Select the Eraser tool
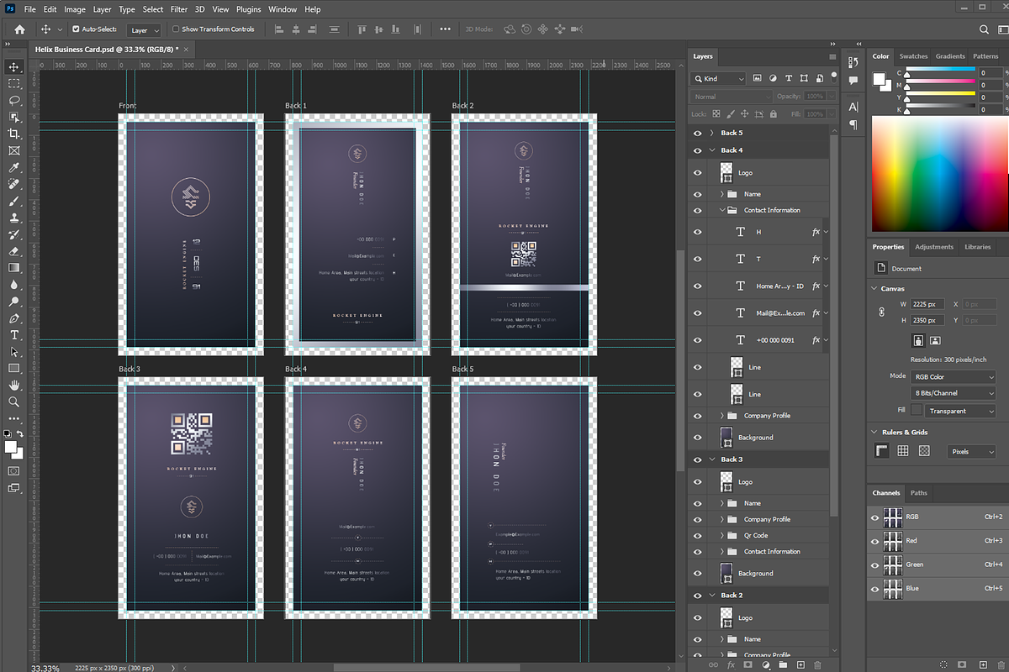Viewport: 1009px width, 672px height. pos(13,251)
